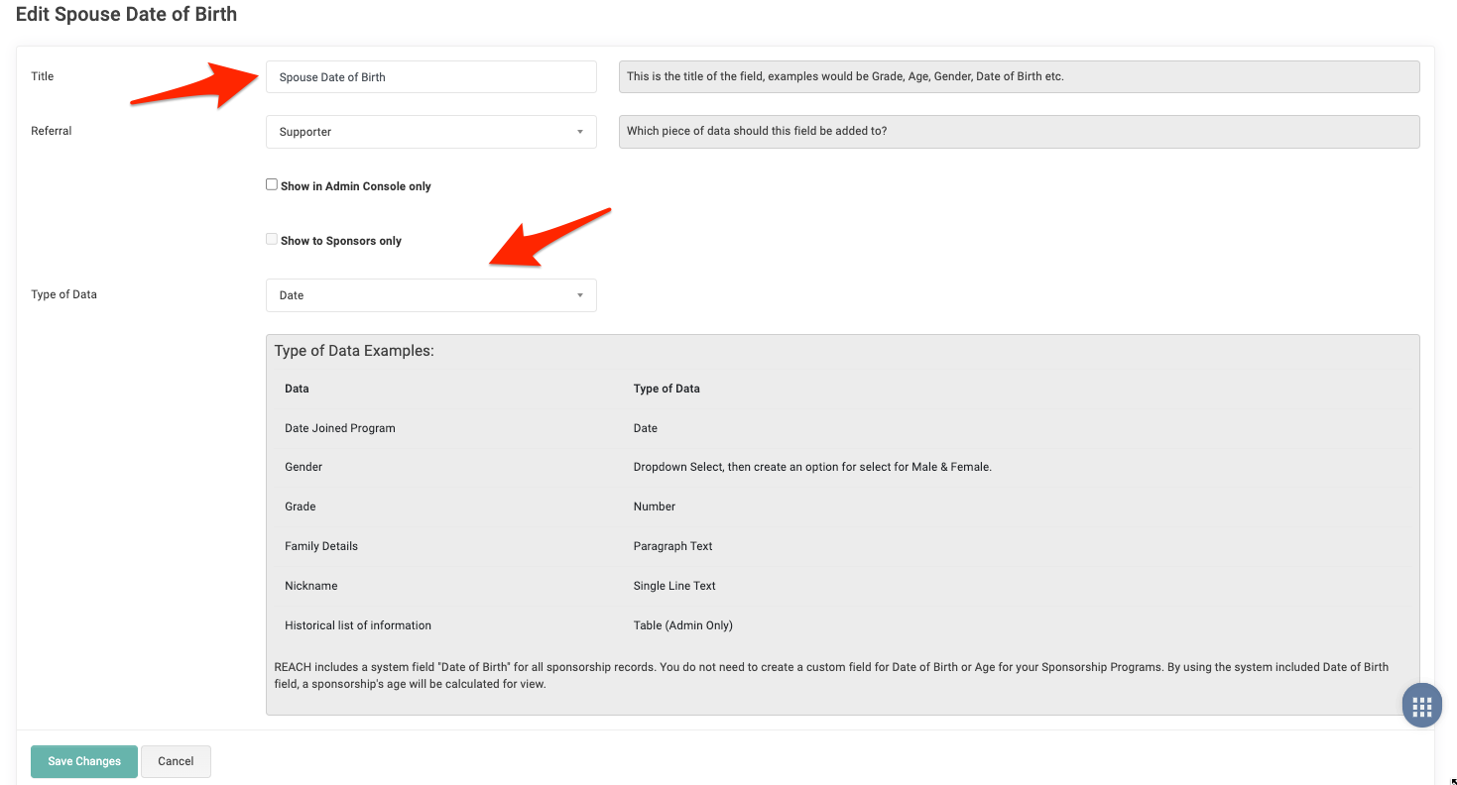Viewport: 1457px width, 785px height.
Task: Select the 'Type of Data Examples:' heading
Action: click(354, 351)
